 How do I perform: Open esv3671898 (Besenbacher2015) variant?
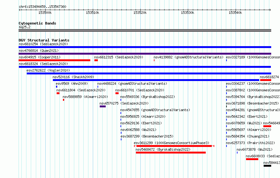252,103
